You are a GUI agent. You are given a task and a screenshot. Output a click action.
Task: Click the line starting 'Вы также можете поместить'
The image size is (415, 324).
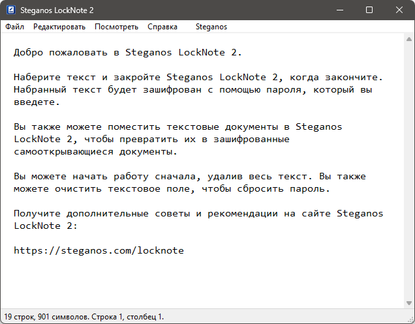pos(178,126)
